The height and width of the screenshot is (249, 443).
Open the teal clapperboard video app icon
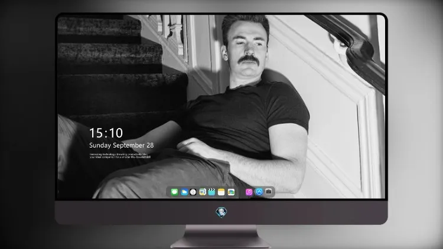coord(211,192)
